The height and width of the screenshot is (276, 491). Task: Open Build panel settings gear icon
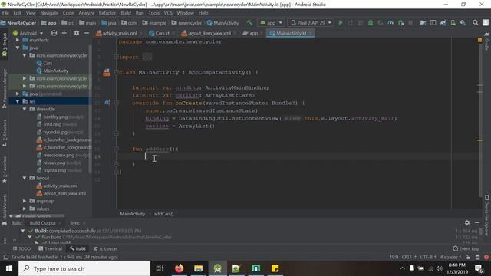coord(467,222)
